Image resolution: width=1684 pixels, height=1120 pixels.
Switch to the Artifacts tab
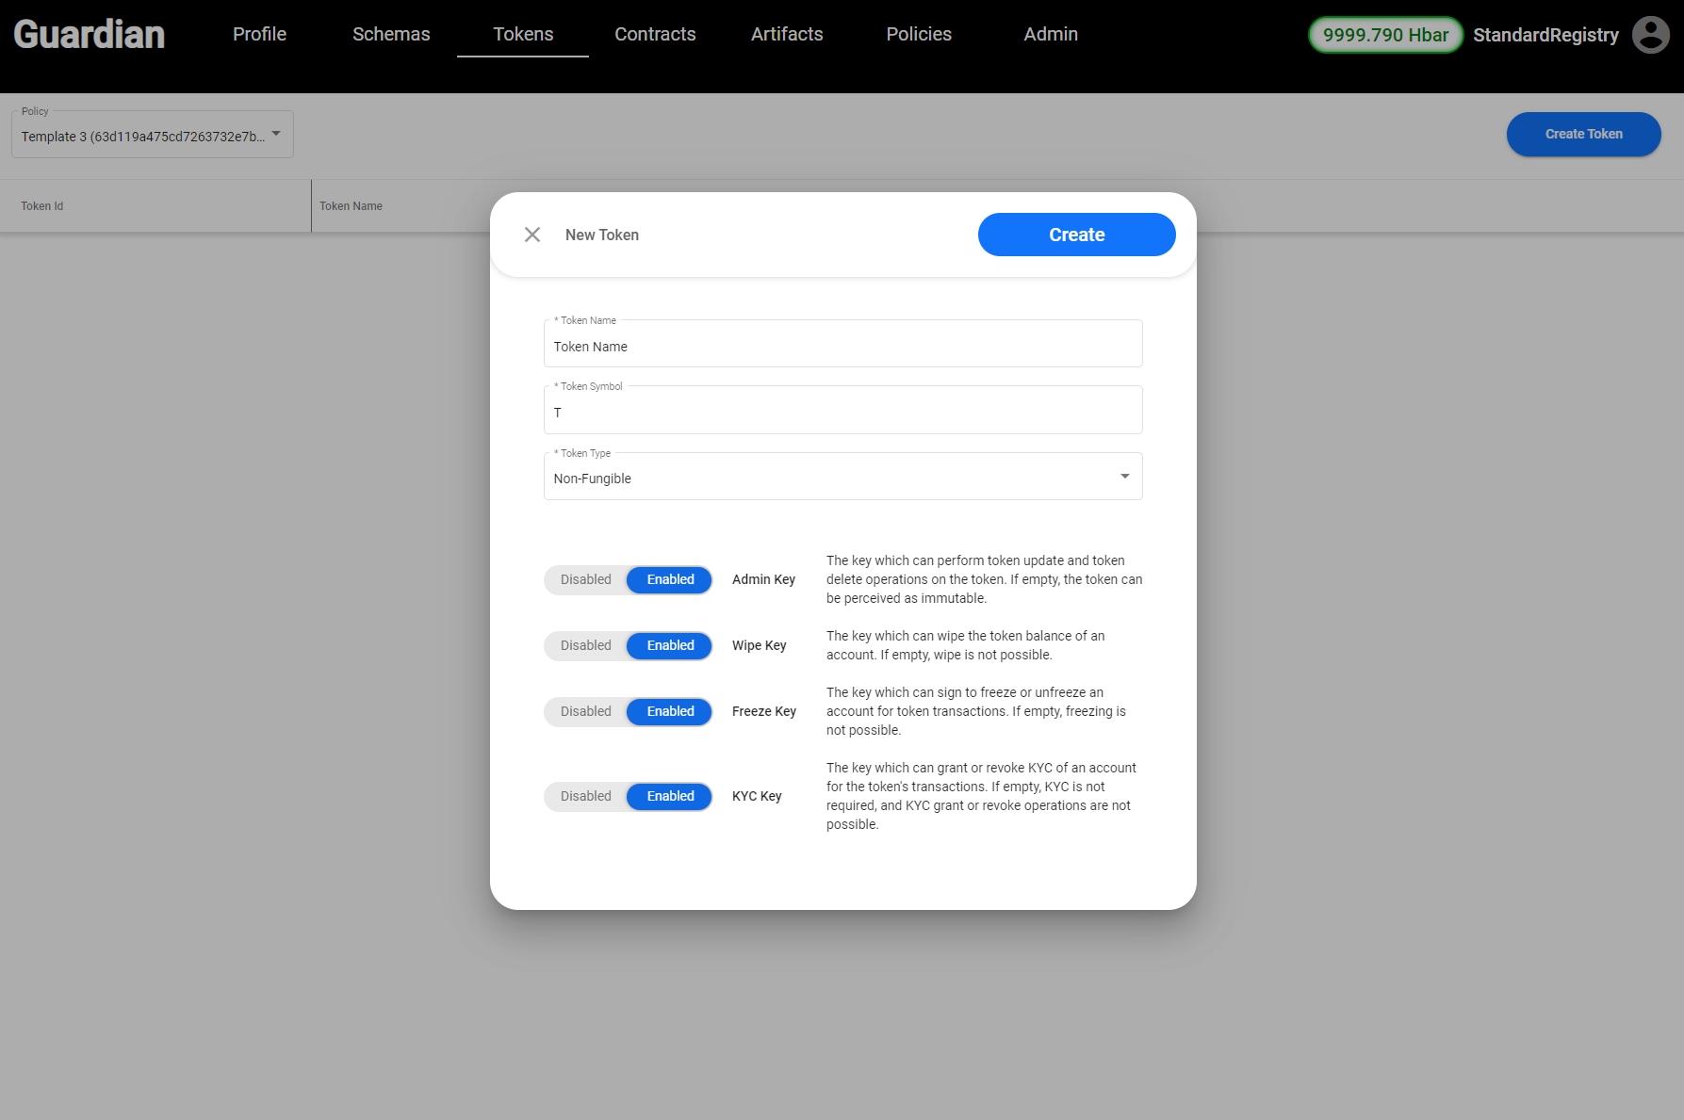[x=787, y=35]
